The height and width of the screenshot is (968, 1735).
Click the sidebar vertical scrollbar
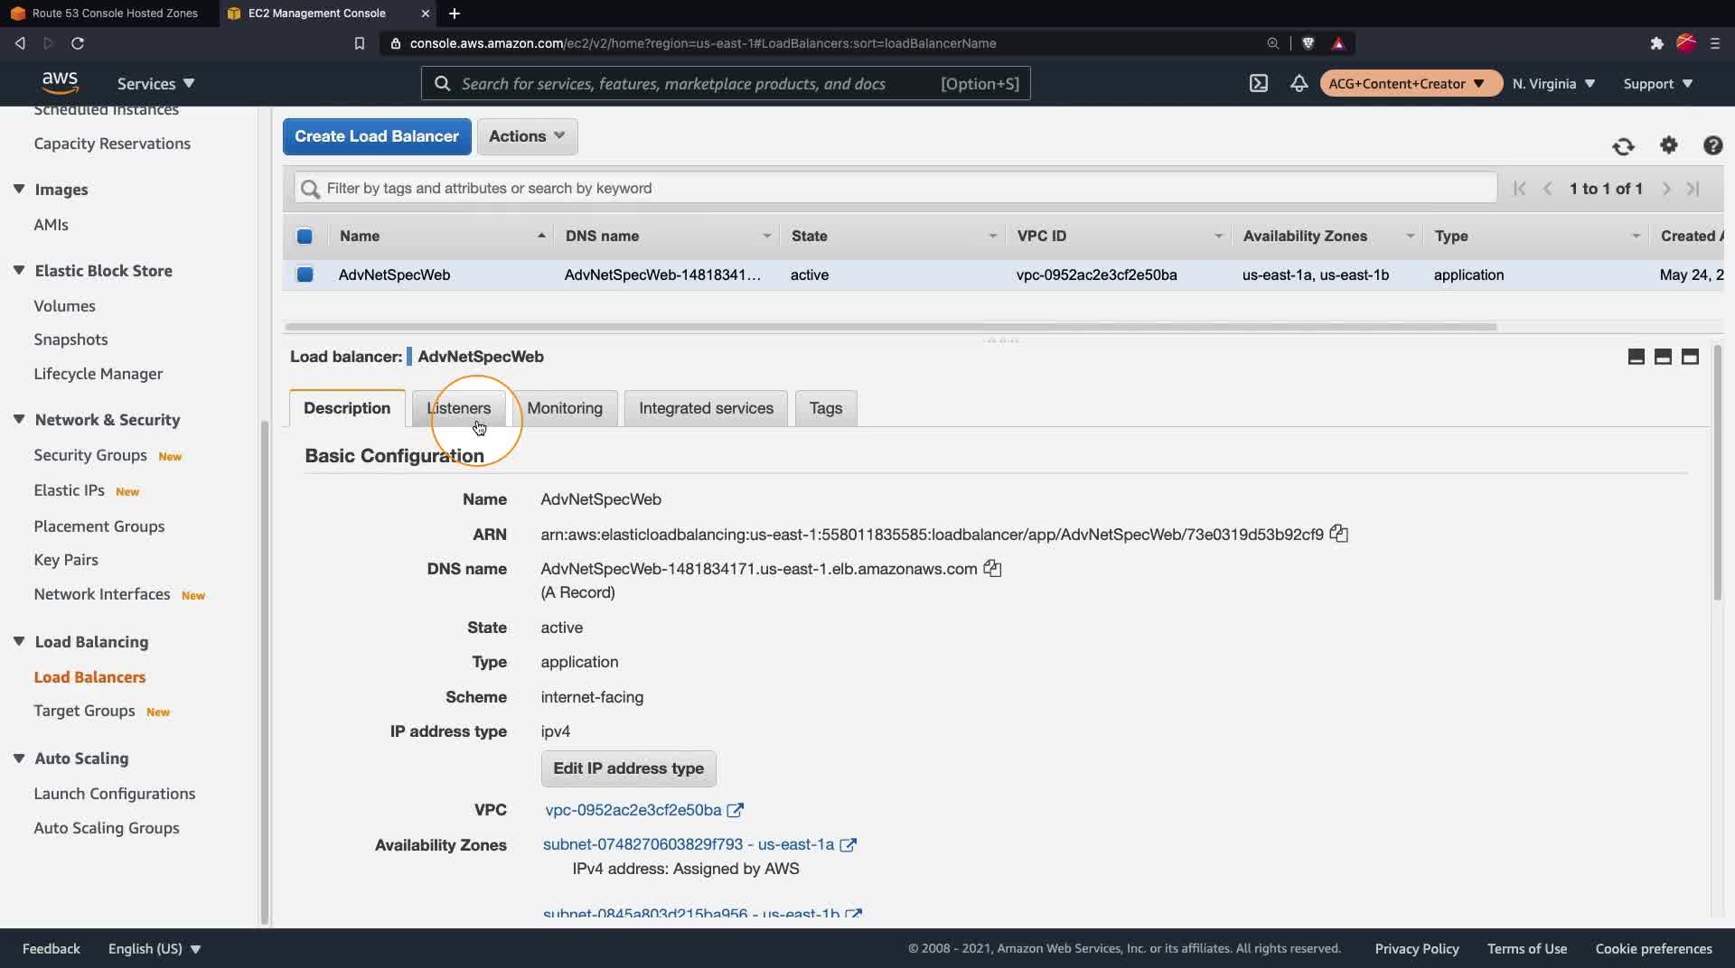pos(265,673)
